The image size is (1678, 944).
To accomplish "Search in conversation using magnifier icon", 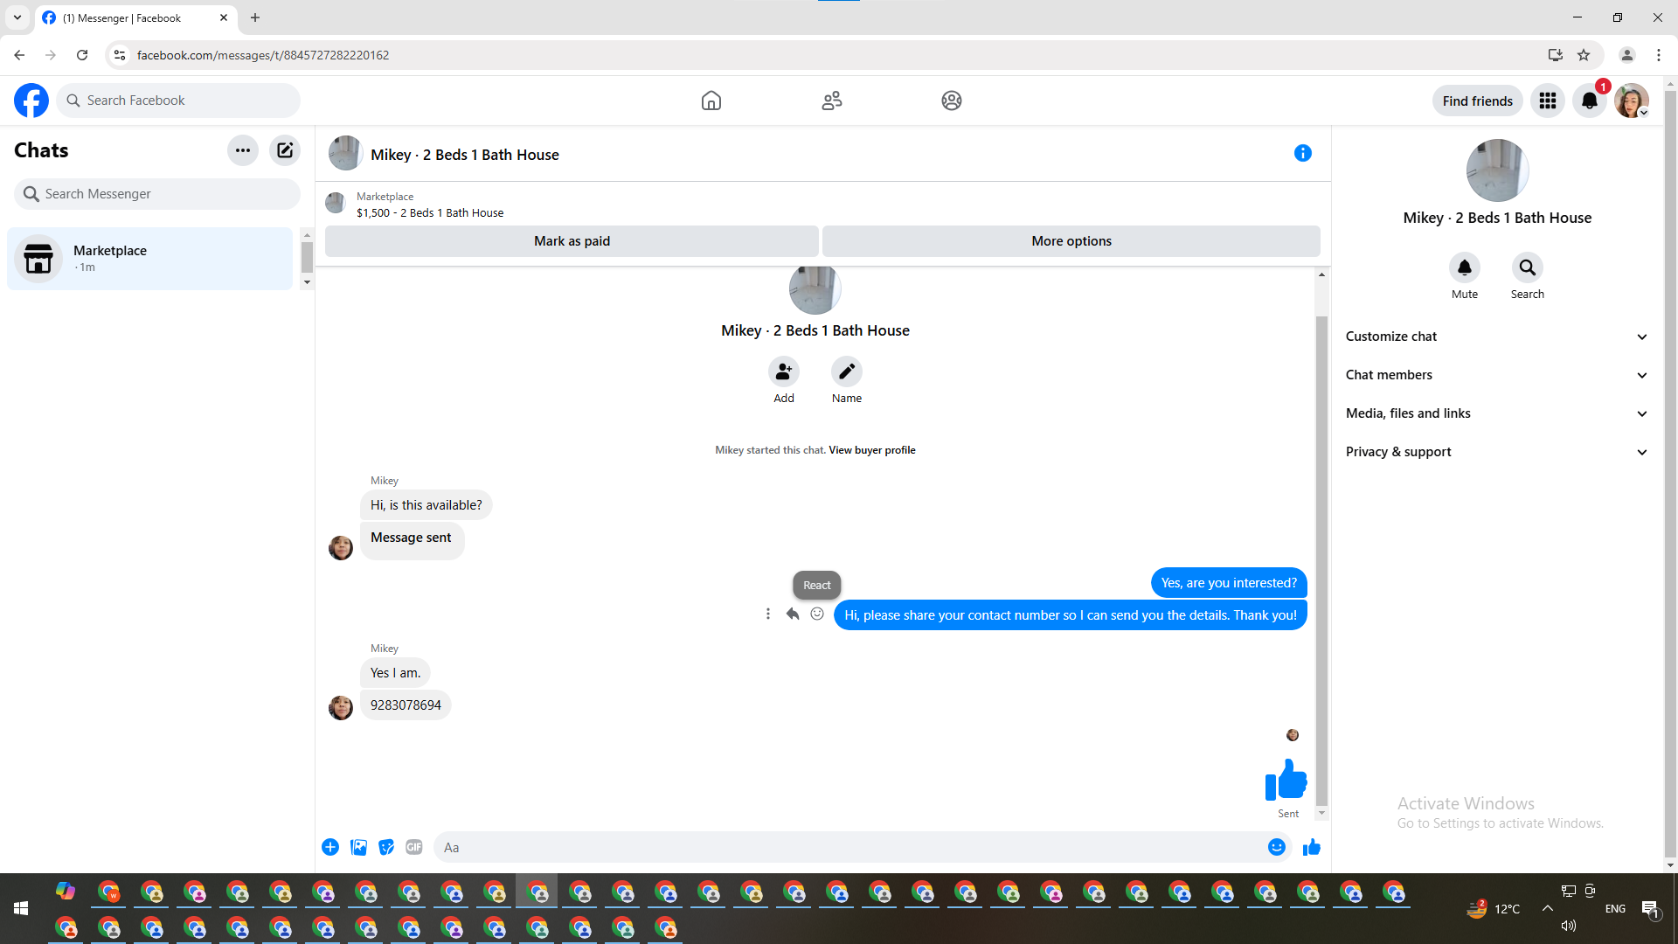I will [1528, 267].
